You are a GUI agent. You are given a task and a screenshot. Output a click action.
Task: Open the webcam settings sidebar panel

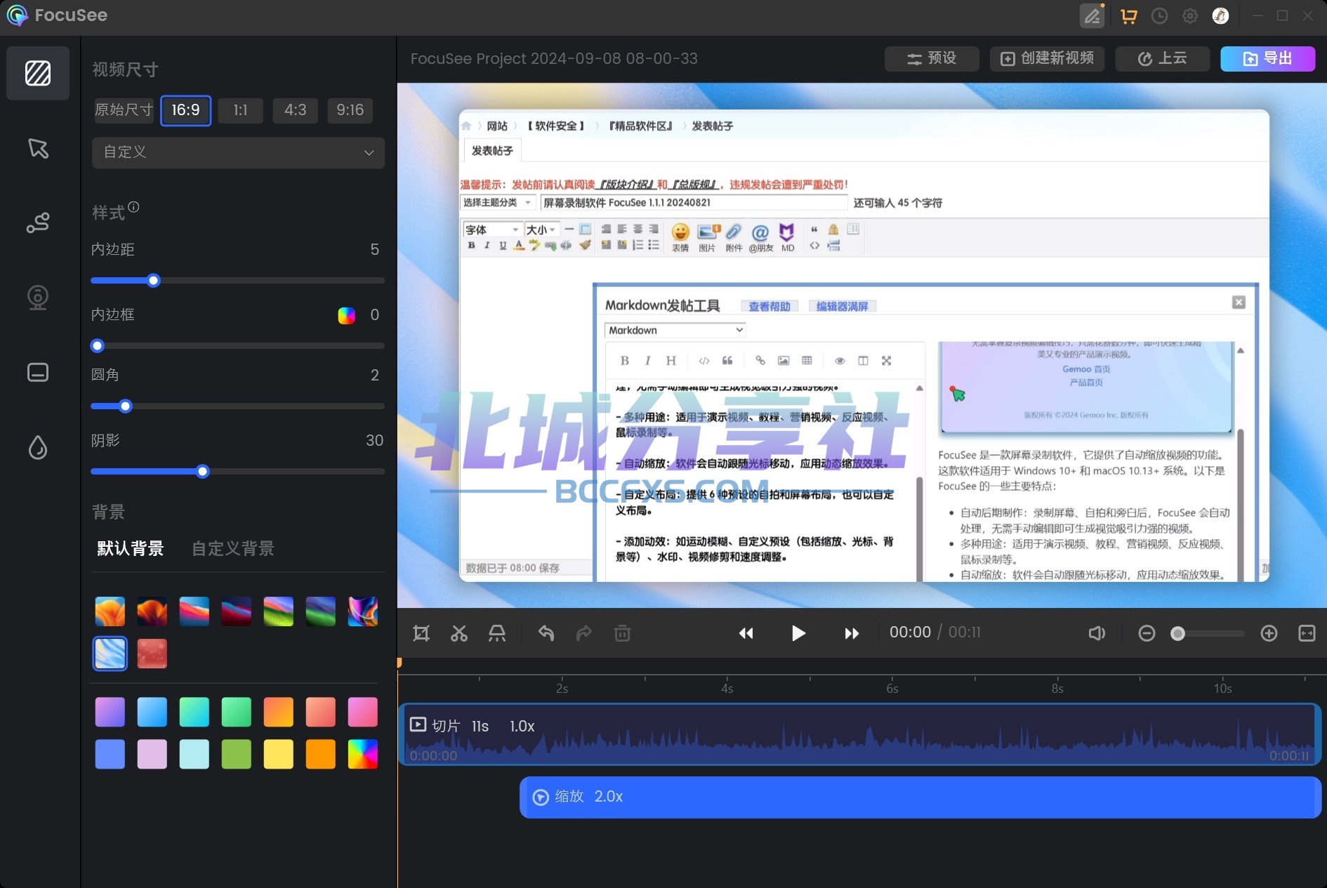[38, 298]
